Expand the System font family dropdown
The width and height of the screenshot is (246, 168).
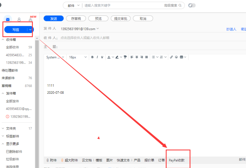(x=55, y=57)
